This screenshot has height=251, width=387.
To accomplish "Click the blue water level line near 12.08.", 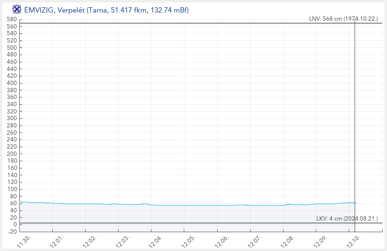I will tap(289, 204).
